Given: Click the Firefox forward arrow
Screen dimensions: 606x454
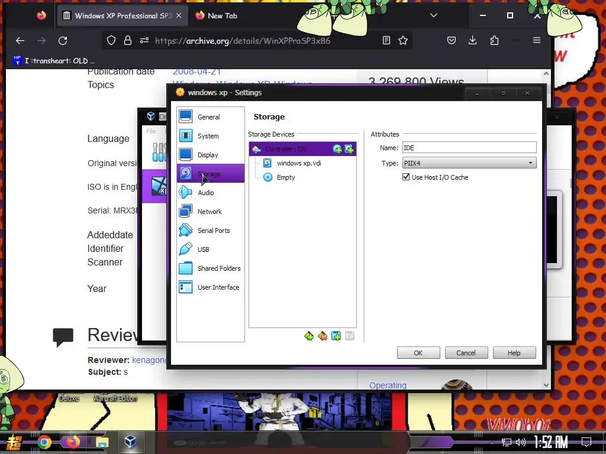Looking at the screenshot, I should 41,41.
